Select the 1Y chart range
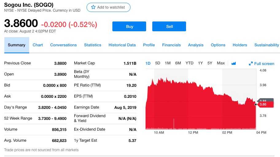Screen dimensions: 280x157 pos(200,63)
